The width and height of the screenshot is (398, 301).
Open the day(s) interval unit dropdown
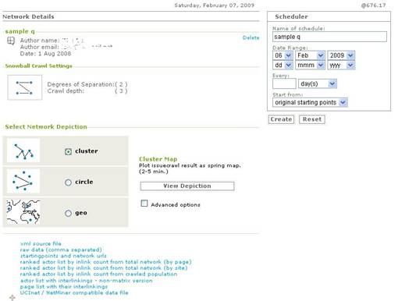[318, 83]
